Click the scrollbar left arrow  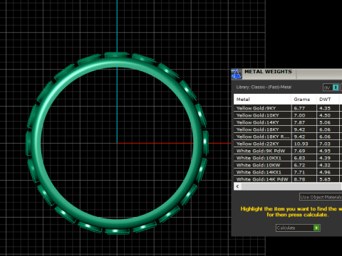coord(237,186)
